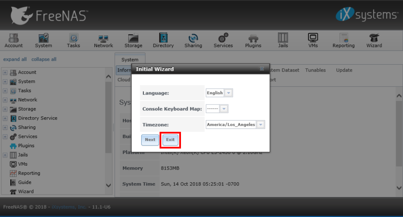Click the Timezone field value America/Los_Angeles
Screen dimensions: 403x217
(x=231, y=125)
